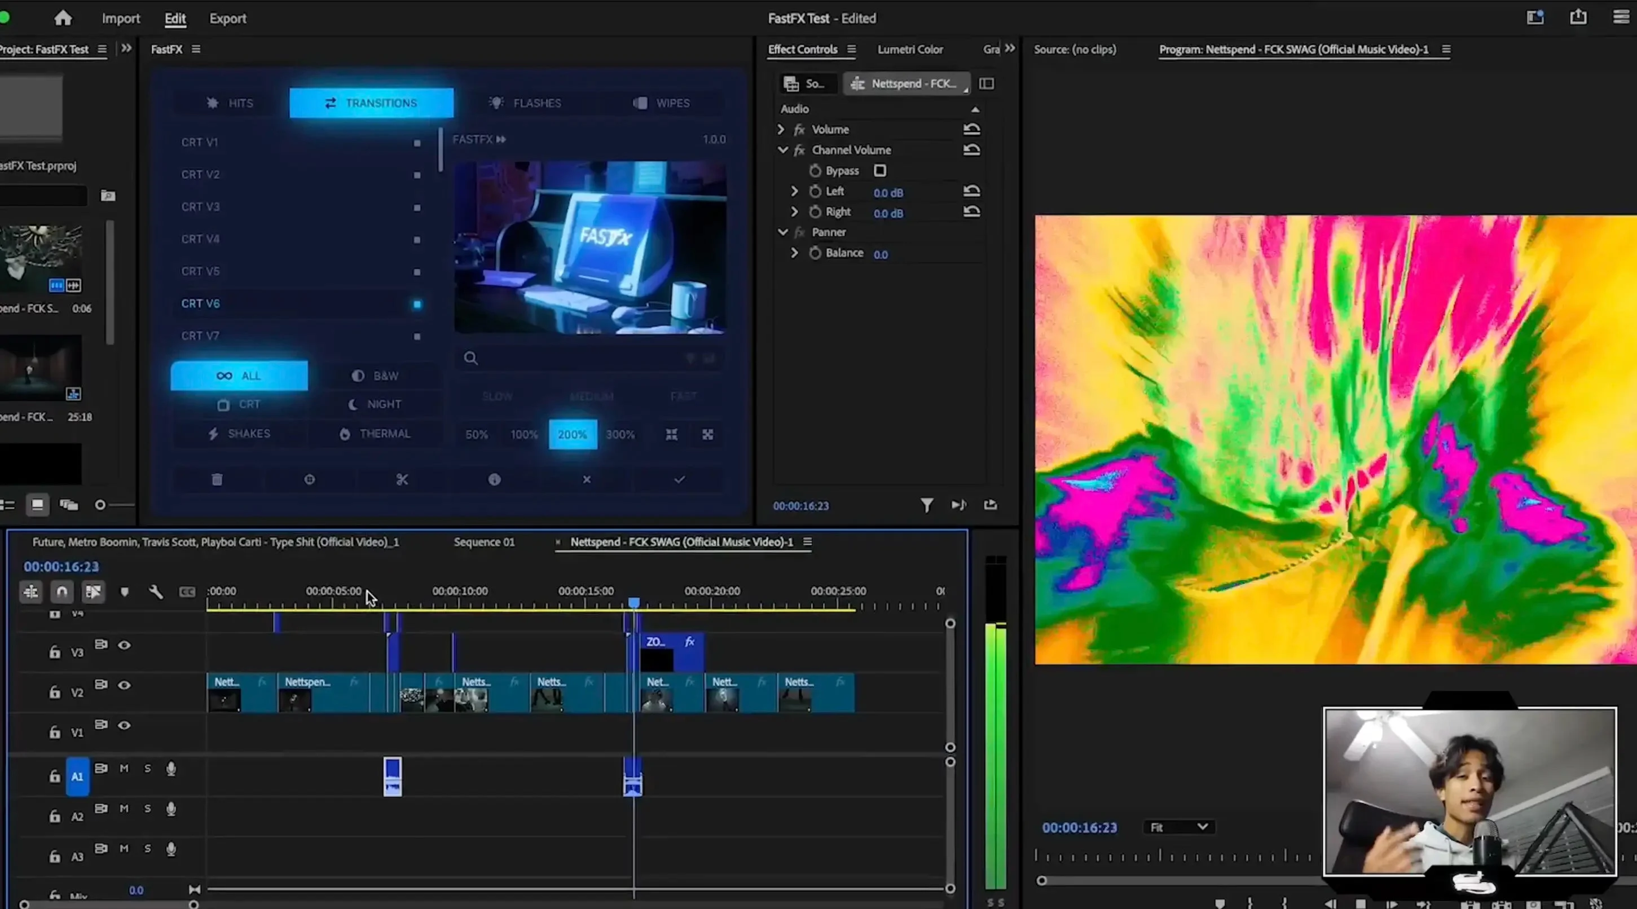Expand the Volume effect properties
Image resolution: width=1637 pixels, height=909 pixels.
click(x=781, y=130)
